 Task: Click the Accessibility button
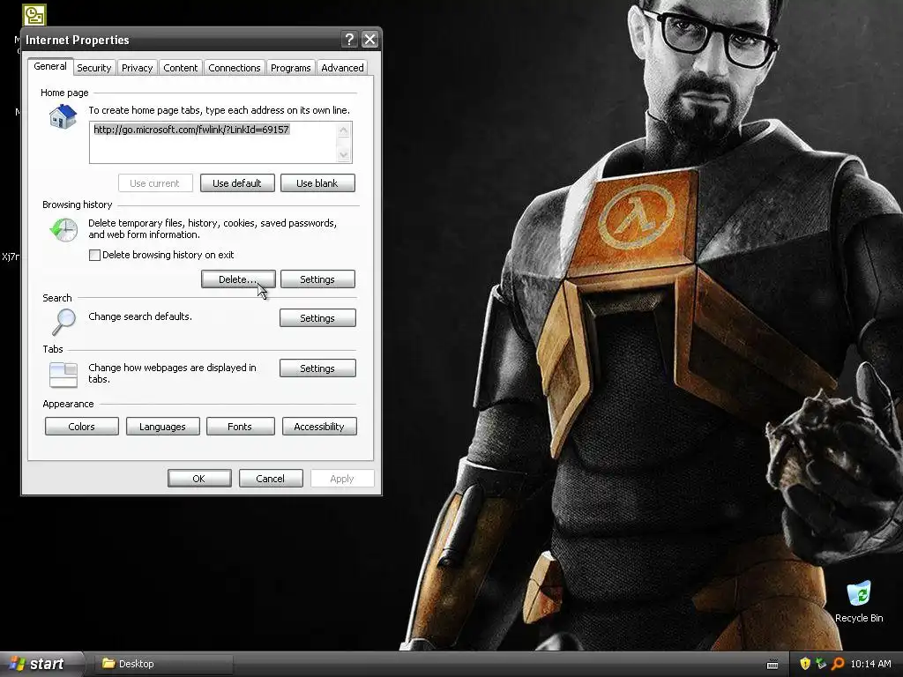tap(319, 427)
